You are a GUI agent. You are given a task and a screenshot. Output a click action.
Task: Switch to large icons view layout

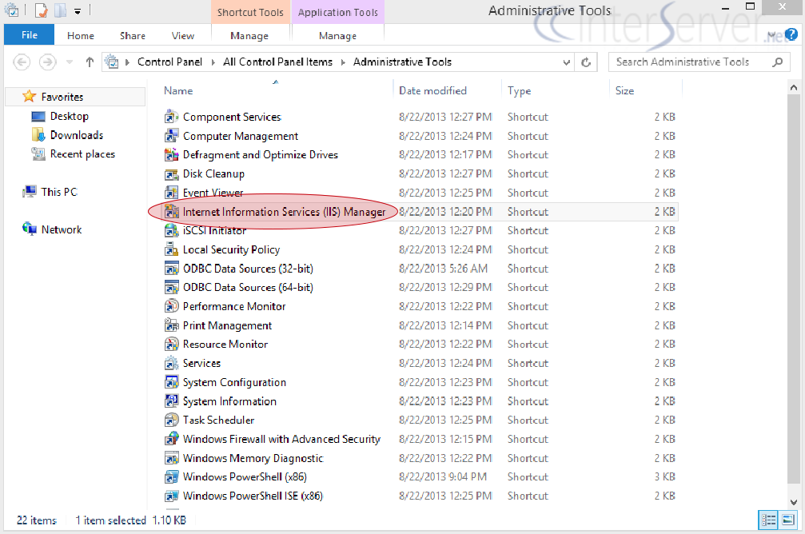tap(788, 520)
